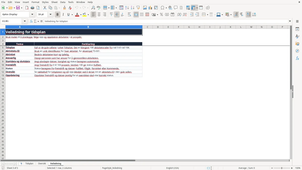This screenshot has width=302, height=170.
Task: Click the yellow background color swatch
Action: point(85,15)
